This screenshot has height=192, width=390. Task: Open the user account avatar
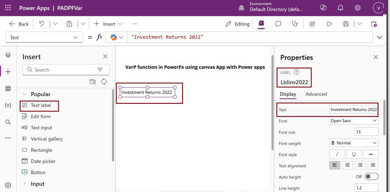379,8
